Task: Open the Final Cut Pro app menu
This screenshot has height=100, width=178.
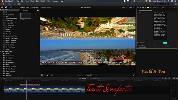Action: tap(10, 1)
